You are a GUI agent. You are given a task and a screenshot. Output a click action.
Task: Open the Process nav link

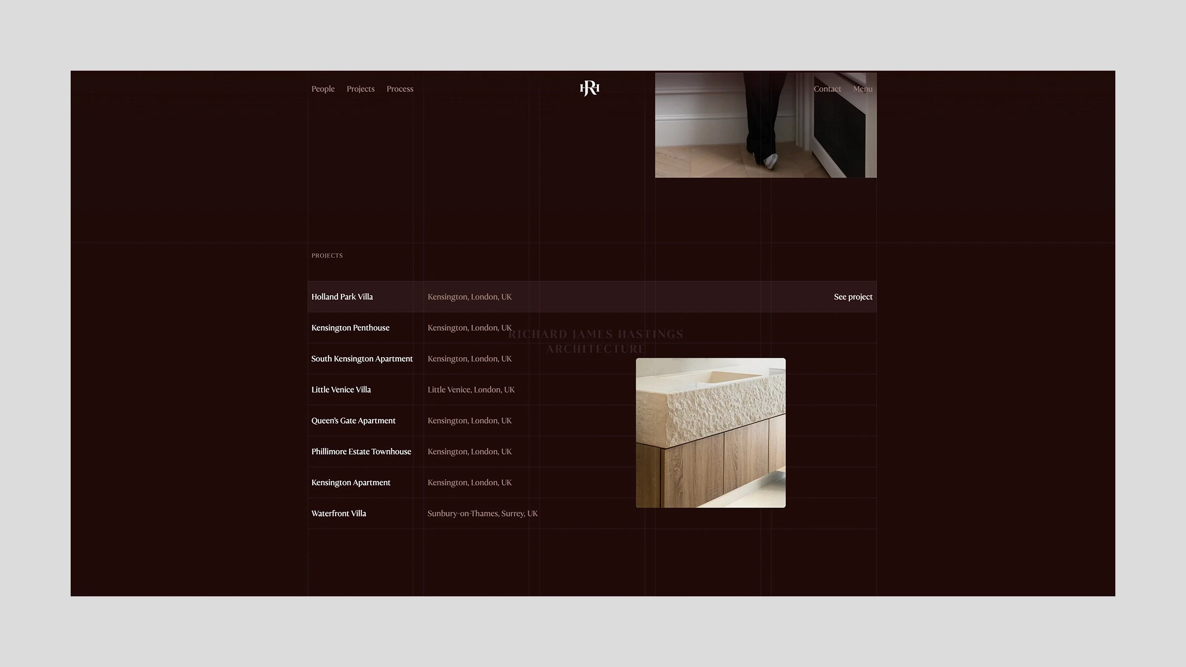point(400,89)
